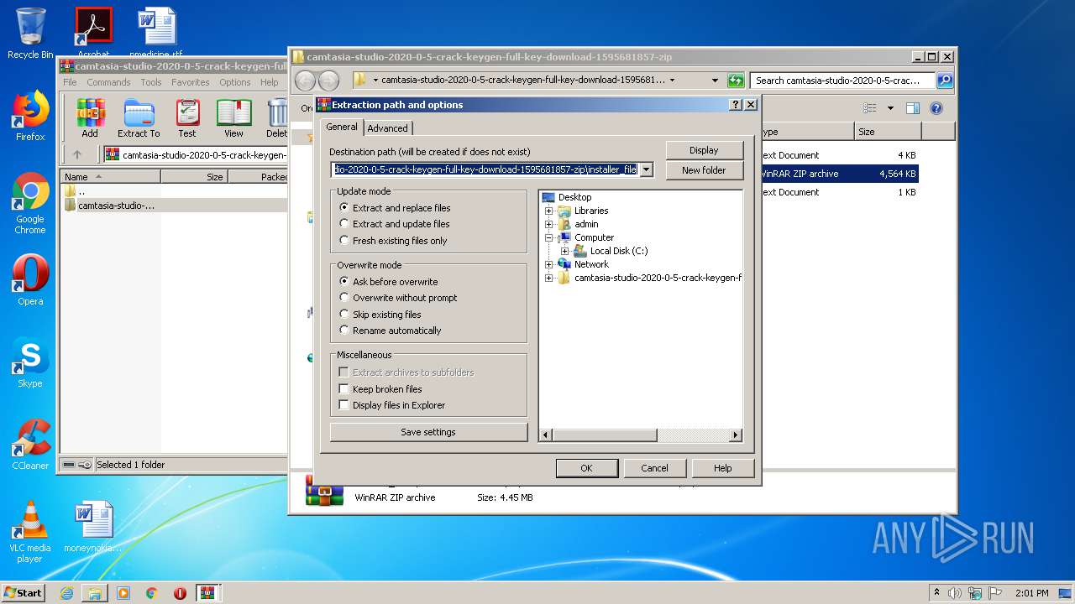Click Internet Explorer taskbar icon
The image size is (1075, 604).
(67, 593)
